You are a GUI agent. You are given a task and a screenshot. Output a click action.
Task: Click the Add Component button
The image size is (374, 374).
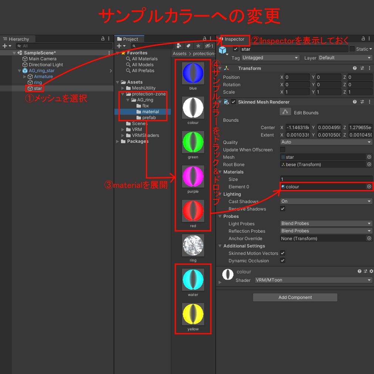click(295, 297)
